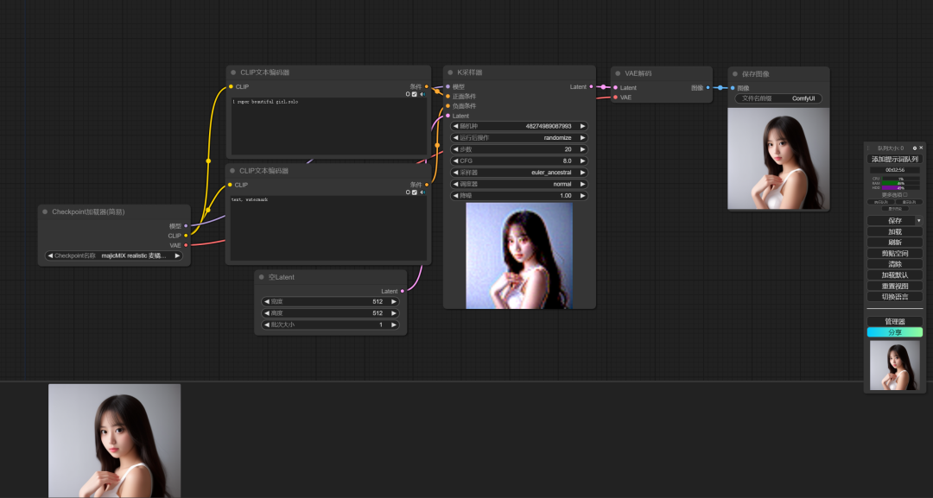Open the 调度器 normal dropdown
933x498 pixels.
pyautogui.click(x=519, y=184)
